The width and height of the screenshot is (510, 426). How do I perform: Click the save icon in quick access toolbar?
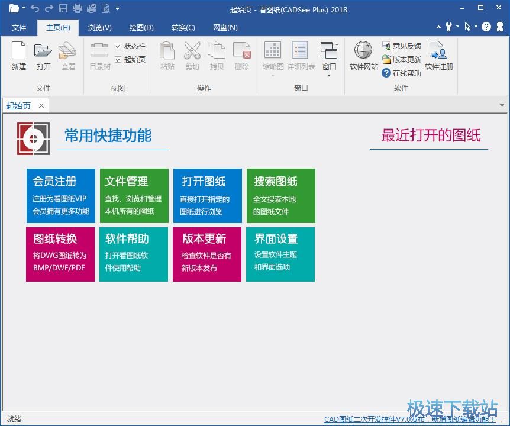pos(63,9)
